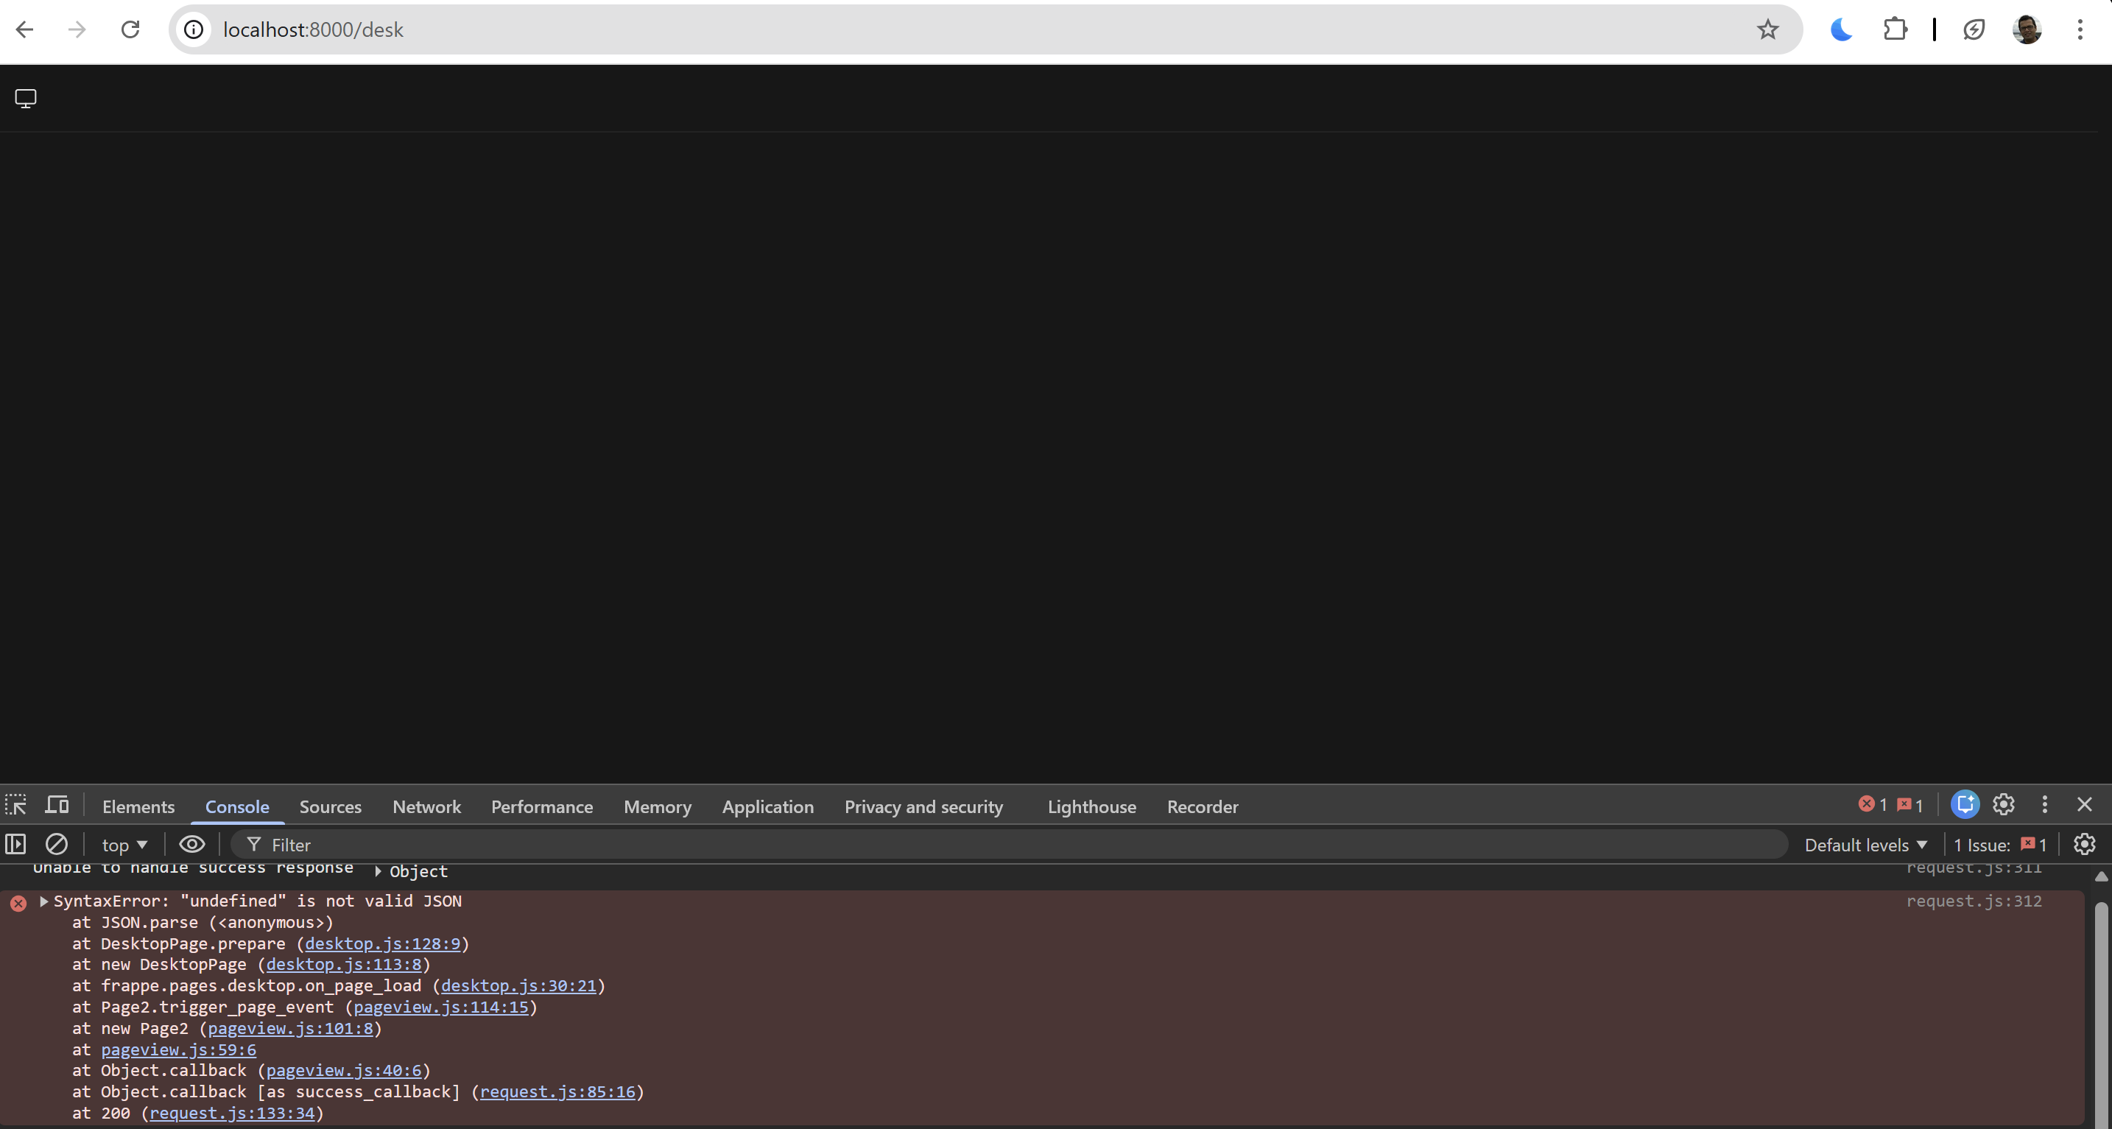Screen dimensions: 2112x1129
Task: Open the top context dropdown
Action: (124, 845)
